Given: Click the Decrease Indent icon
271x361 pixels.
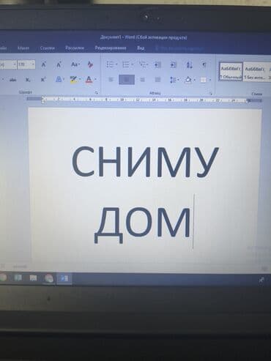Looking at the screenshot, I should (157, 64).
